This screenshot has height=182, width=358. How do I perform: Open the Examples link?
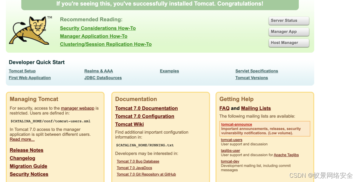point(169,71)
